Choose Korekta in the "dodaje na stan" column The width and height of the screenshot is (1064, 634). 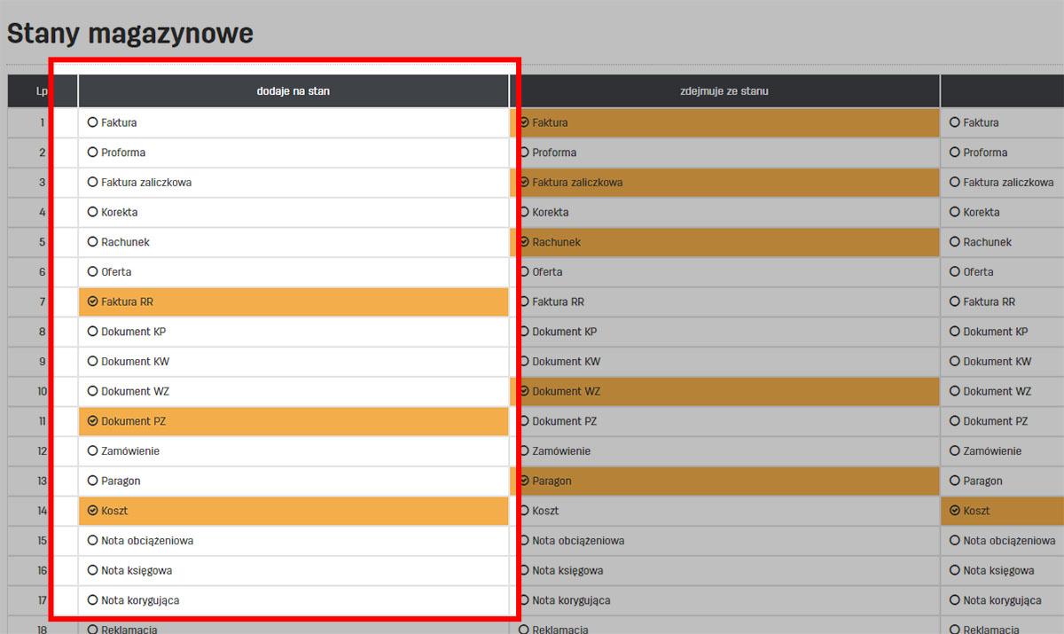pyautogui.click(x=93, y=212)
